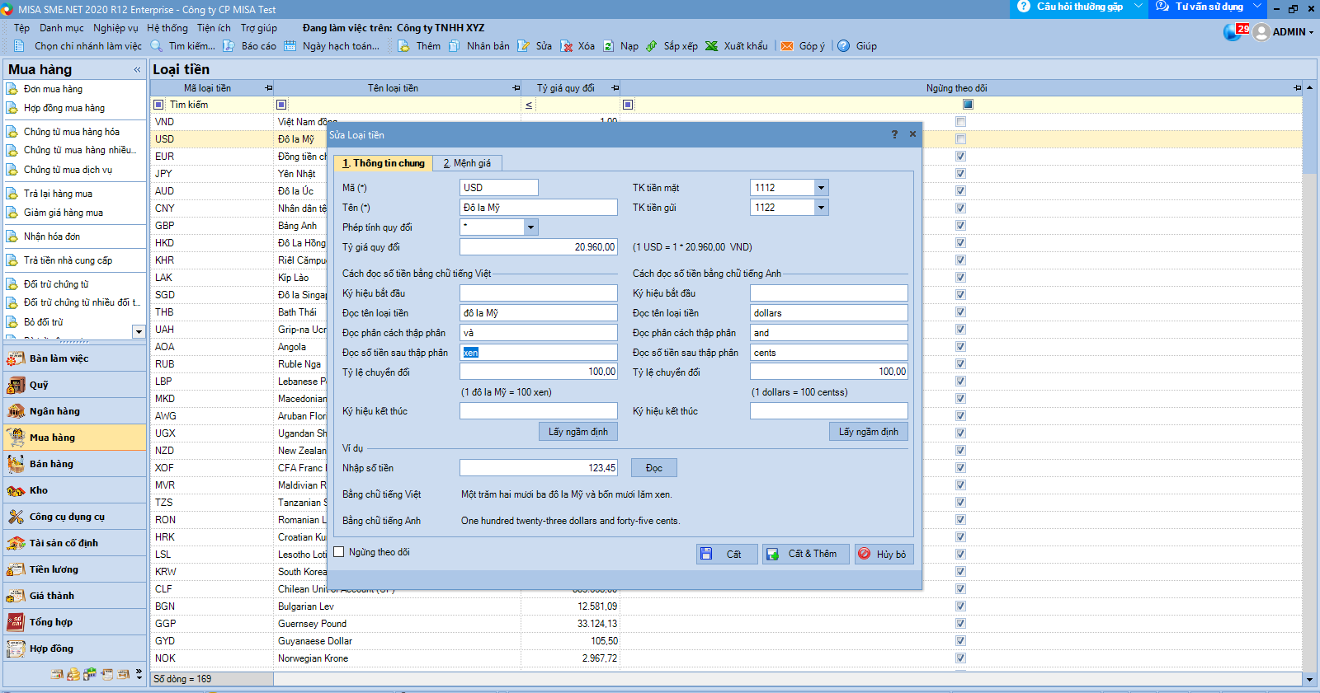Toggle Ngừng theo dõi checkbox for BGN row

point(960,606)
